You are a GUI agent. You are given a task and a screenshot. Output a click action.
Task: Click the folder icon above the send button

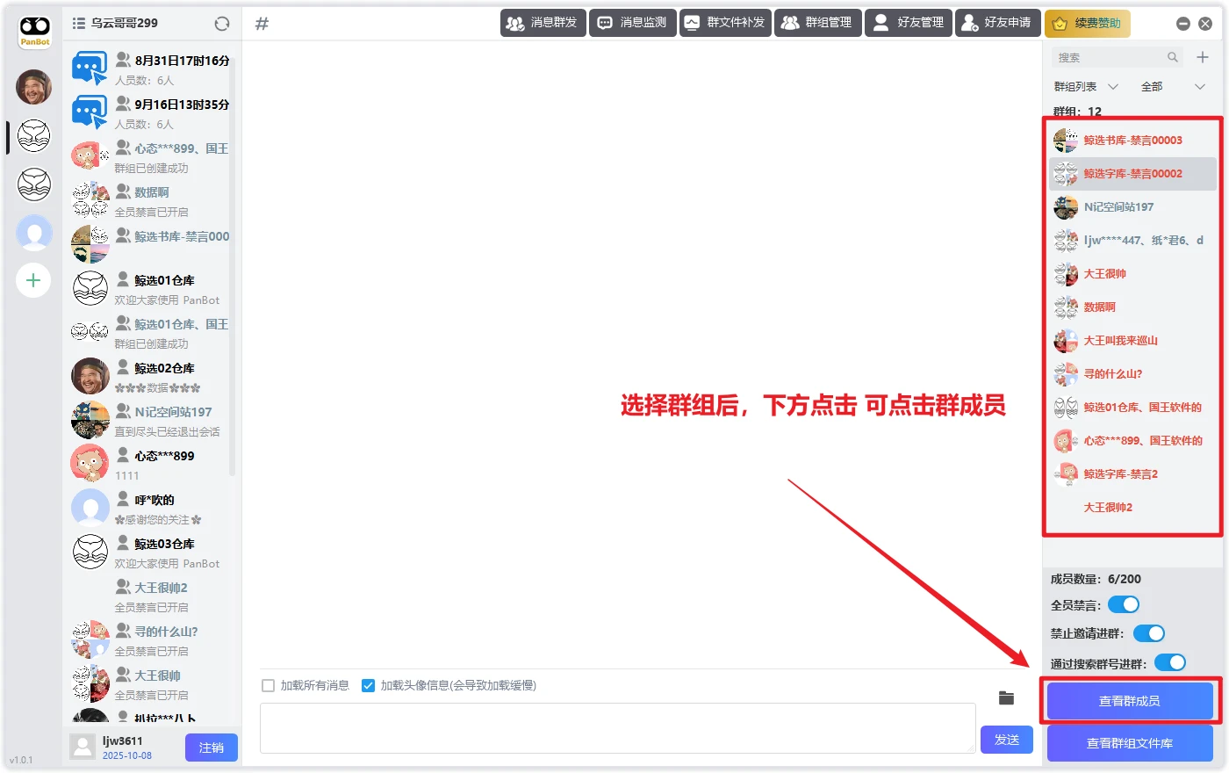tap(1006, 698)
